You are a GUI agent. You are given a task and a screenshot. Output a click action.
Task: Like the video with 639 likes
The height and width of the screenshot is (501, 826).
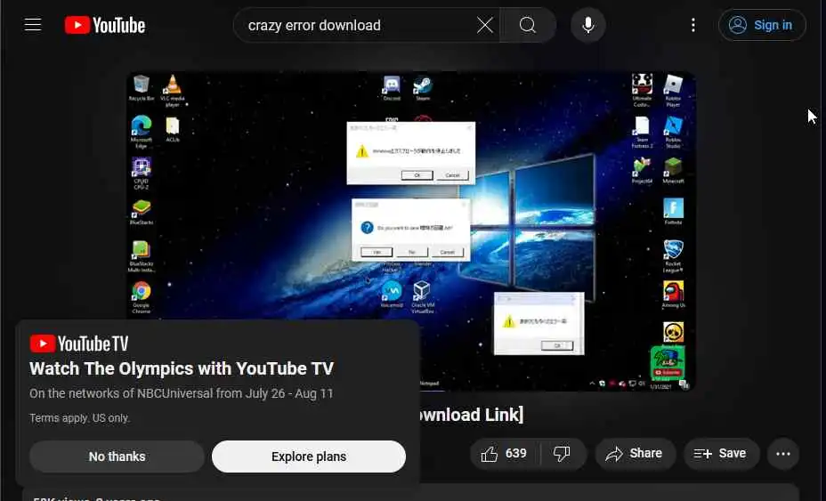point(505,454)
